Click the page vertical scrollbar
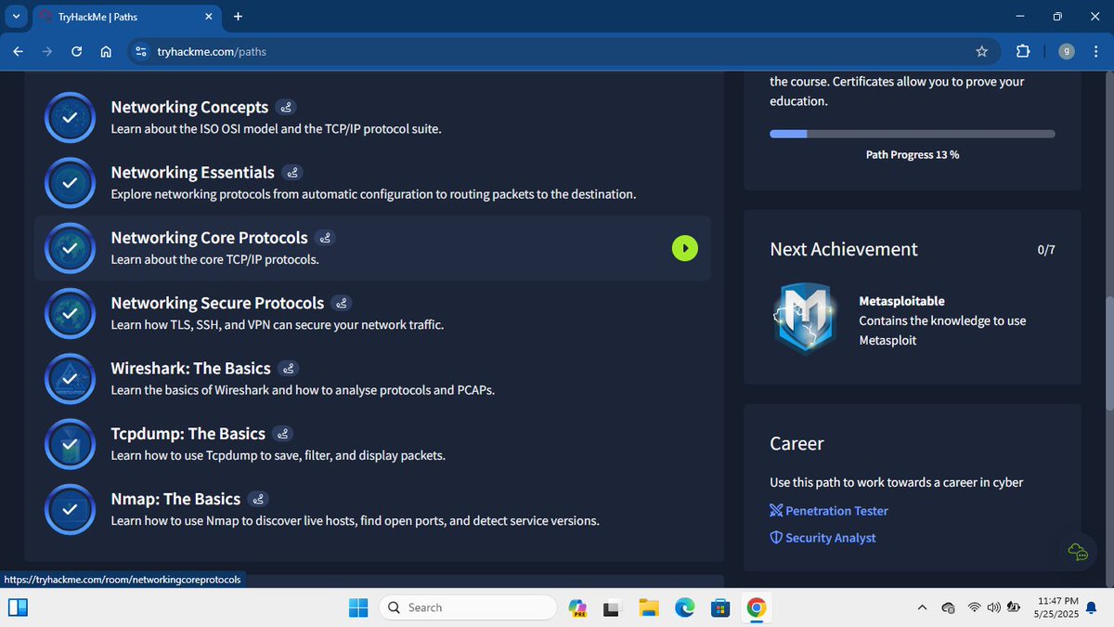This screenshot has width=1114, height=627. (x=1108, y=353)
